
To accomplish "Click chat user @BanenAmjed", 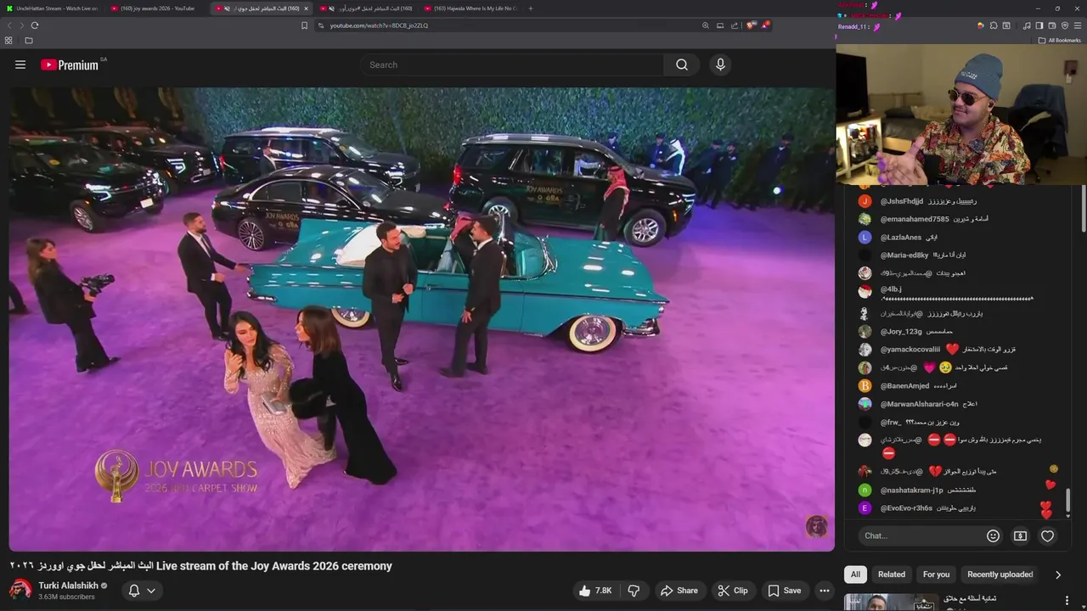I will tap(904, 385).
